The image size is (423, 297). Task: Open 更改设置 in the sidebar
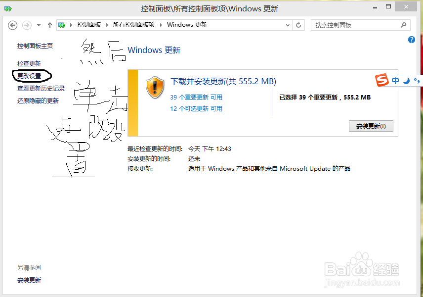coord(29,76)
